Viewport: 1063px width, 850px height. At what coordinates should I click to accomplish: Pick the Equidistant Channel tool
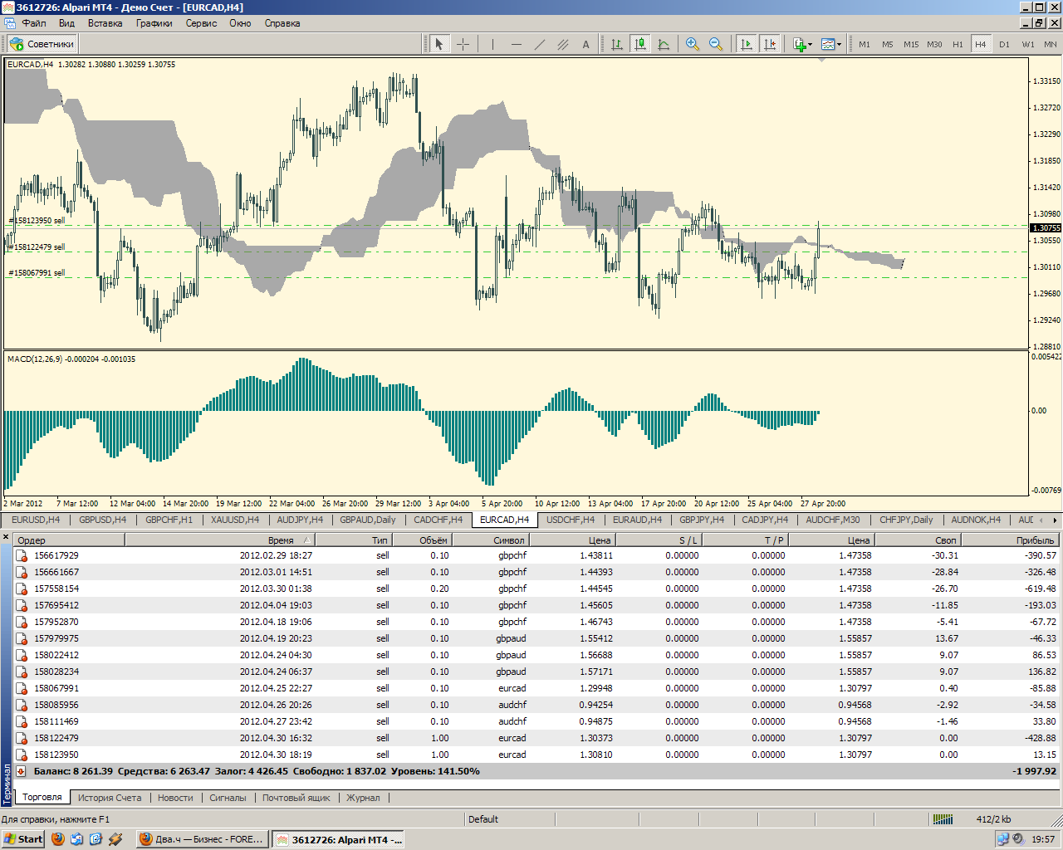(x=562, y=44)
